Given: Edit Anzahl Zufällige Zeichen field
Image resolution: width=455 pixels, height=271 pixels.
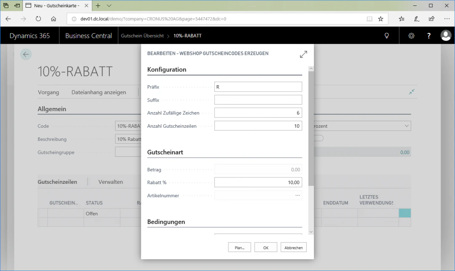Looking at the screenshot, I should pos(258,113).
